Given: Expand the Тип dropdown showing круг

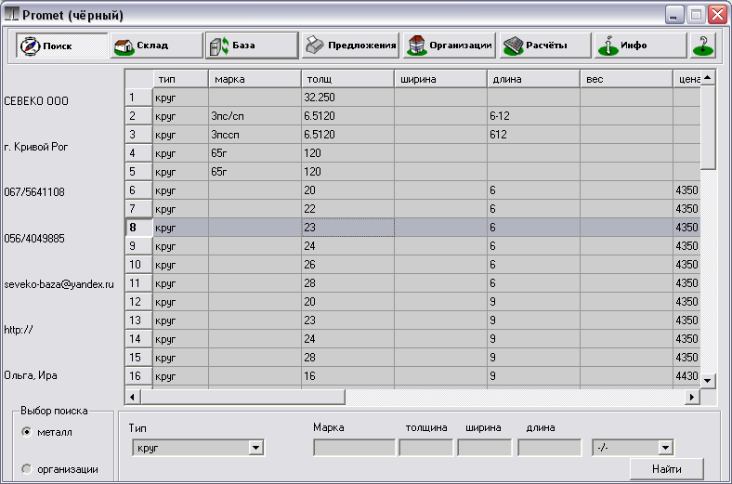Looking at the screenshot, I should pos(255,448).
